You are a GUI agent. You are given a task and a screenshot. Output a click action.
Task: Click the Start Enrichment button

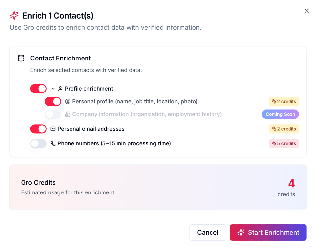click(268, 232)
